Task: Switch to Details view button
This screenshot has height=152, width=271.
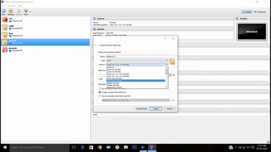Action: 246,12
